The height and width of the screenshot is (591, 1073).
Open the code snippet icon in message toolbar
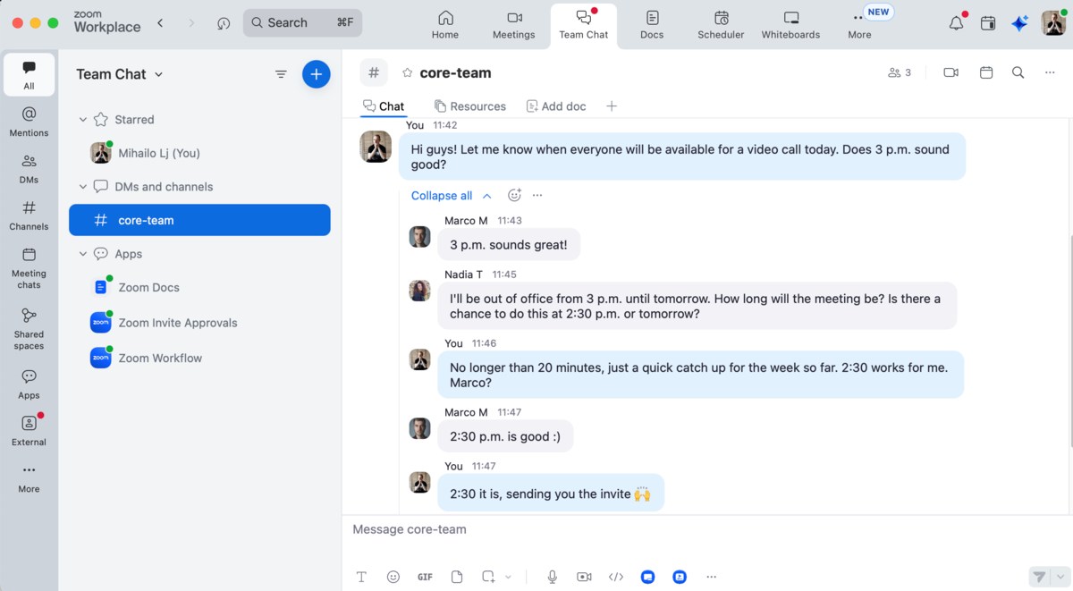616,577
